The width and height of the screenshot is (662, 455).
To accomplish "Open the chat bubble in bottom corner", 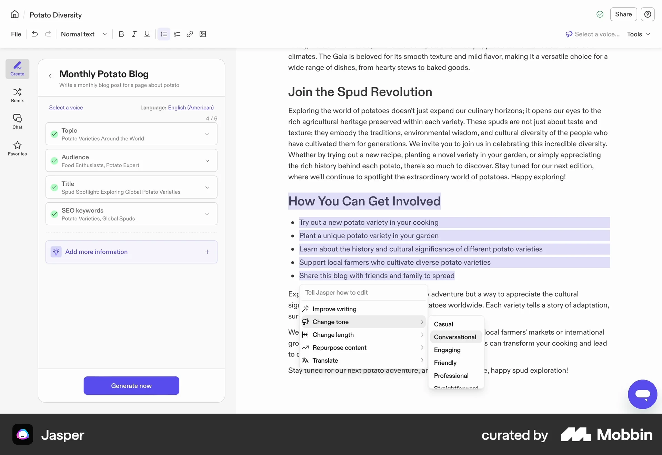I will (x=642, y=394).
